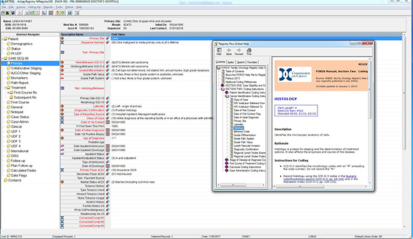Click the save disk icon in the main toolbar
Viewport: 413px width, 239px height.
click(x=13, y=13)
